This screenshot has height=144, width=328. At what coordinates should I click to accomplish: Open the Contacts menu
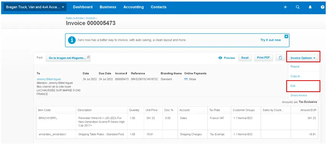click(x=159, y=7)
